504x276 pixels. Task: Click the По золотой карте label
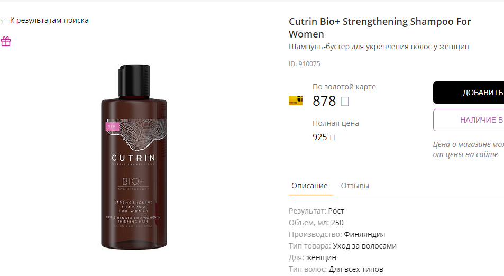coord(344,87)
